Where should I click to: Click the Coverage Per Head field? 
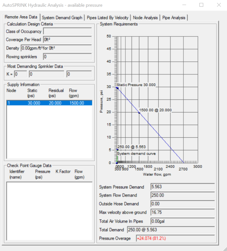tap(67, 39)
